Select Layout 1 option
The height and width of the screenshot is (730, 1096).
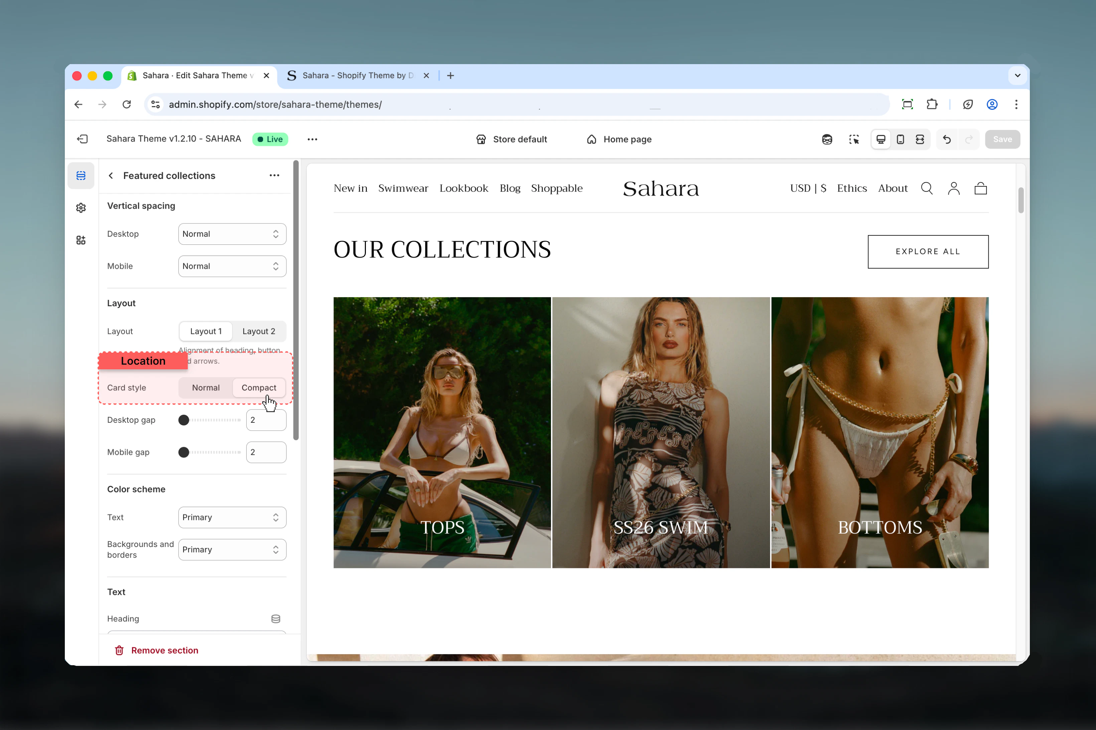click(x=206, y=332)
